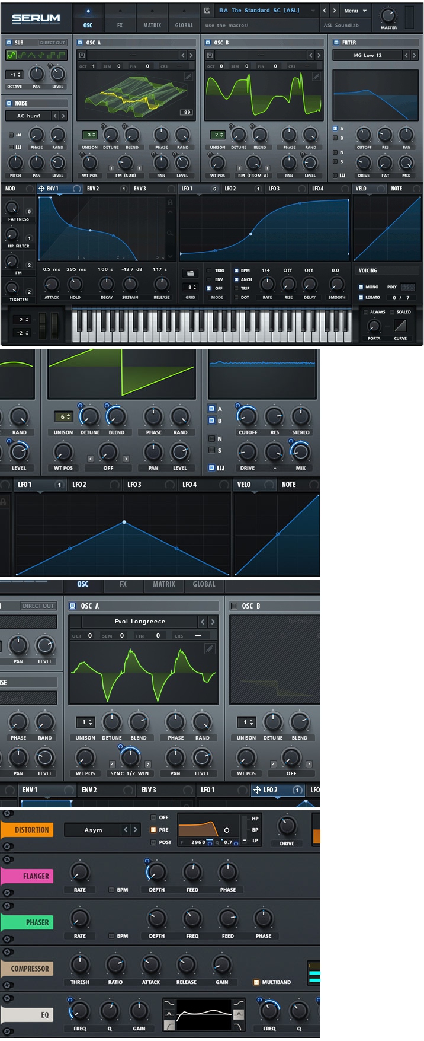Viewport: 424px width, 1041px height.
Task: Click the left arrow beside the RM (FROM A) warp mode
Action: 239,168
